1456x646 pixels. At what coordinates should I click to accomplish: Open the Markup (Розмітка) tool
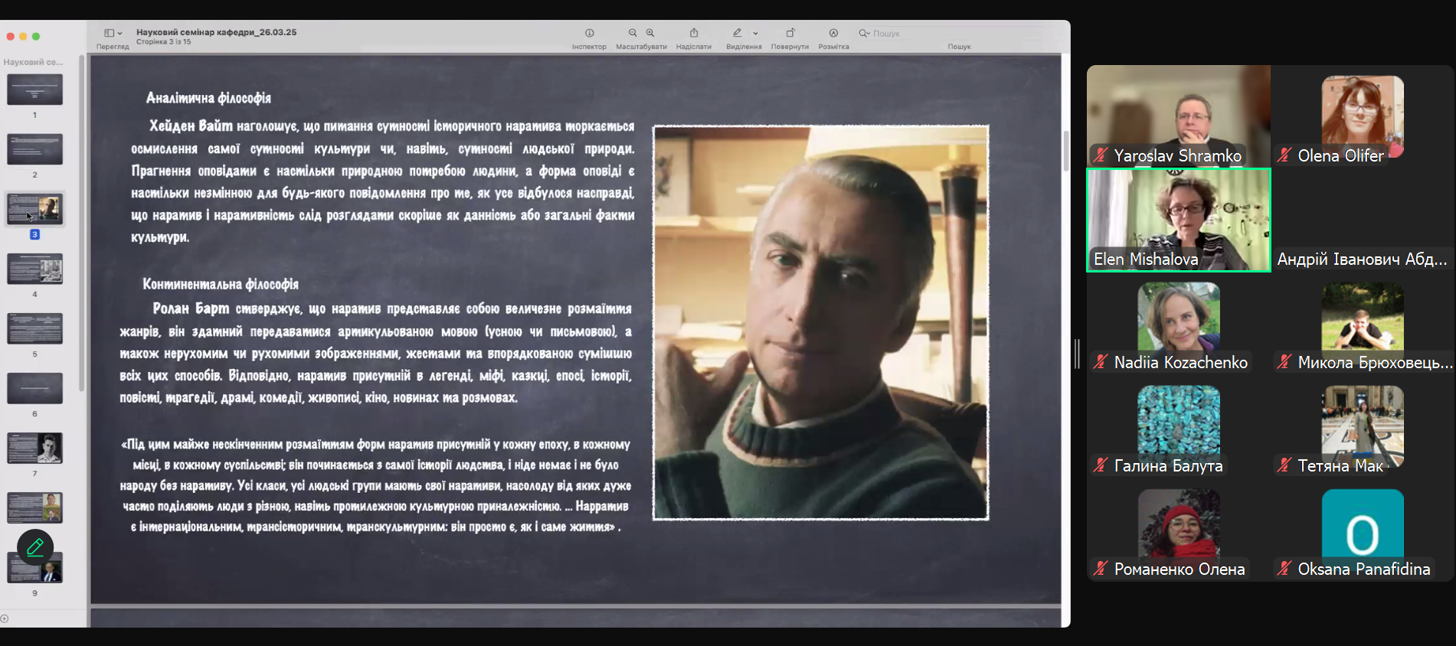tap(833, 33)
